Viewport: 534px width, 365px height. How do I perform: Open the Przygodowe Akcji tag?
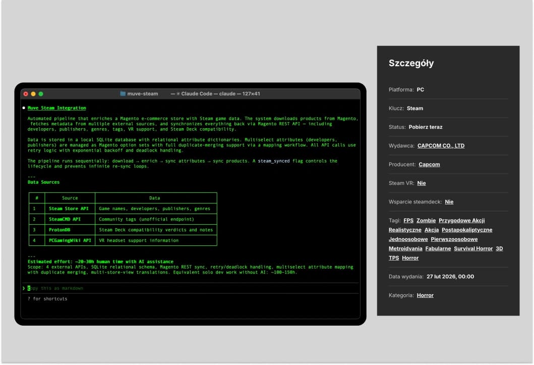click(461, 221)
